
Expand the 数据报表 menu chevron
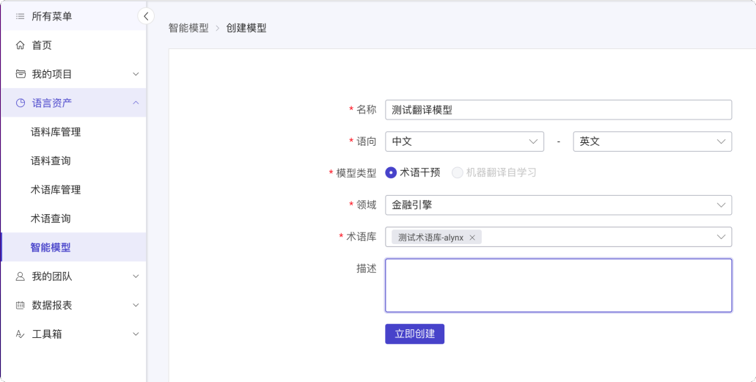[136, 305]
